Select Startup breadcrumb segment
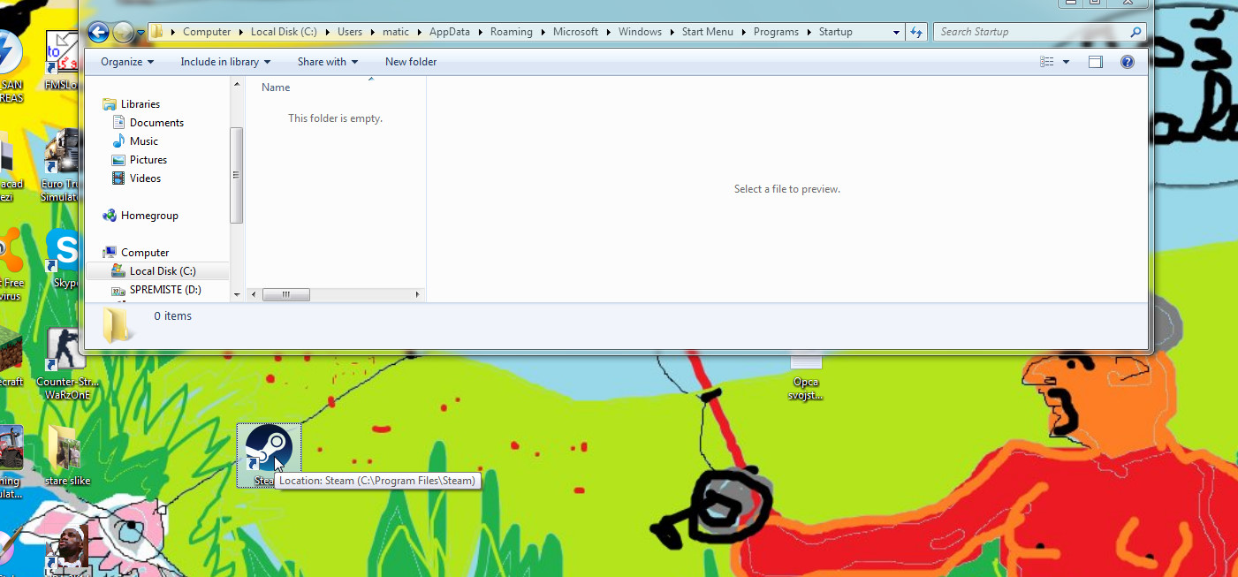The height and width of the screenshot is (577, 1238). [835, 32]
